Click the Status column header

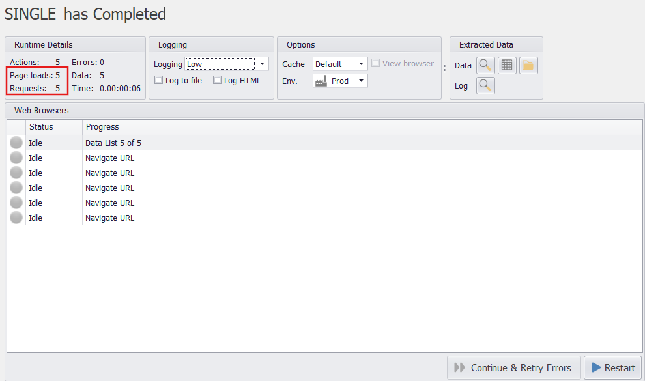coord(41,127)
